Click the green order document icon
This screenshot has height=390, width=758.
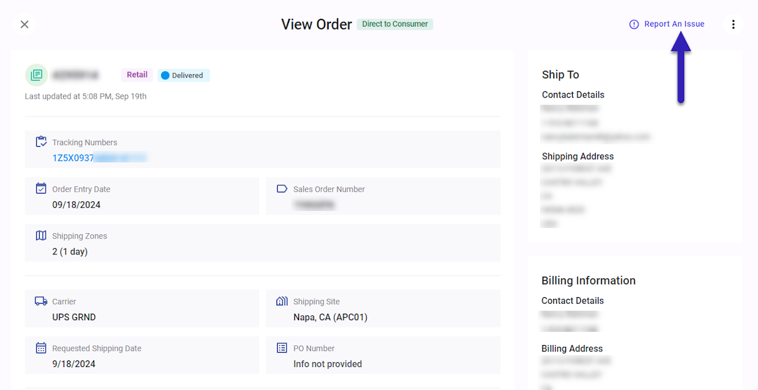tap(37, 75)
